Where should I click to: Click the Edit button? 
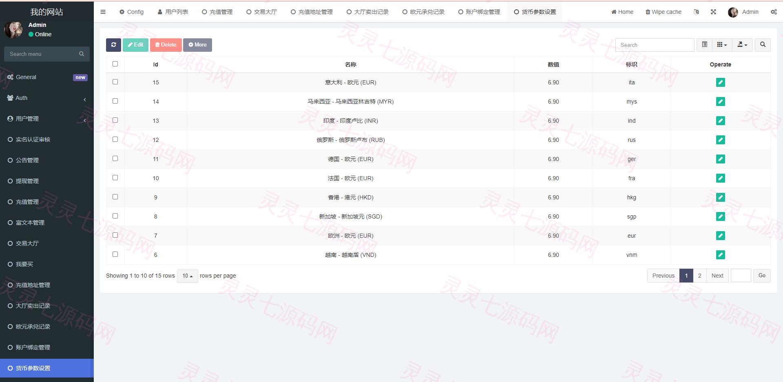point(135,45)
